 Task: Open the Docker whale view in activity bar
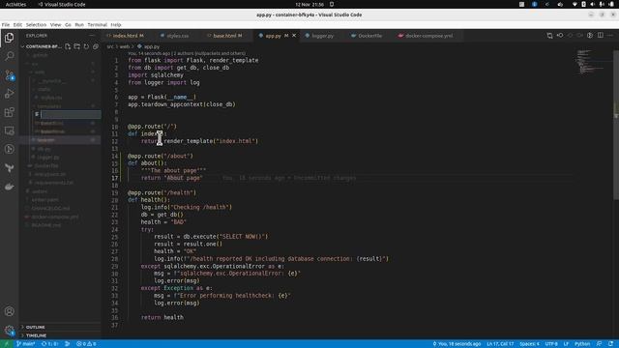click(x=10, y=187)
